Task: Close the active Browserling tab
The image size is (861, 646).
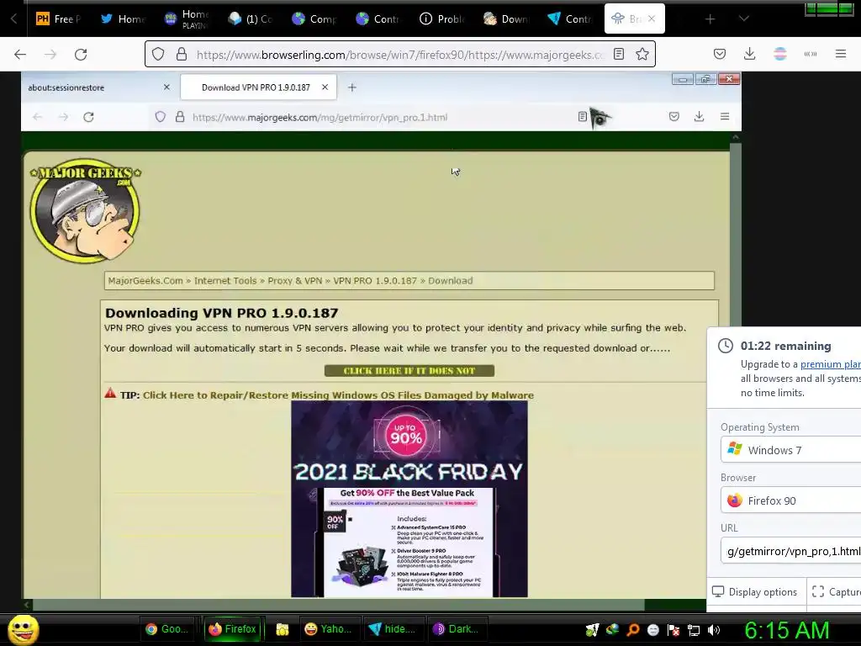Action: (x=652, y=19)
